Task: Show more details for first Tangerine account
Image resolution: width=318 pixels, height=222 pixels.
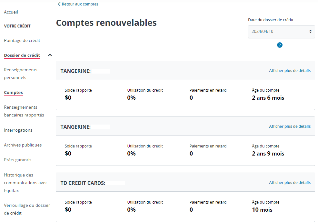Action: [x=290, y=71]
